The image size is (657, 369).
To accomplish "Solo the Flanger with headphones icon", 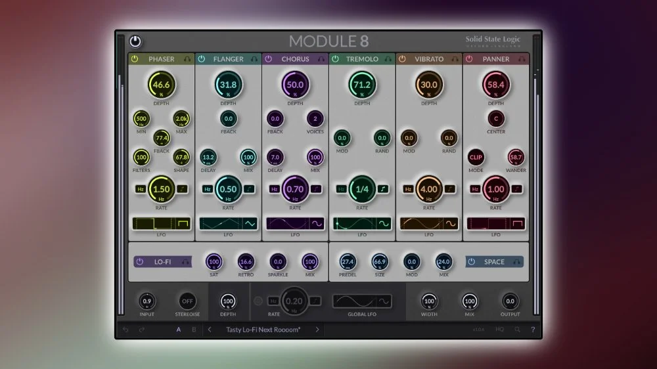I will pos(254,60).
